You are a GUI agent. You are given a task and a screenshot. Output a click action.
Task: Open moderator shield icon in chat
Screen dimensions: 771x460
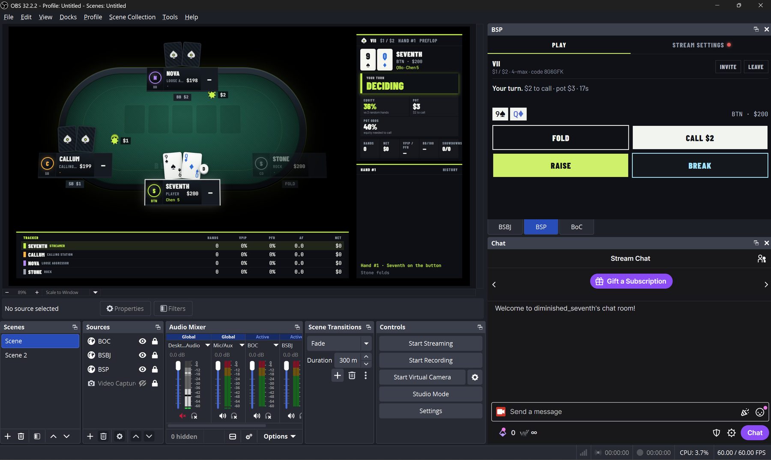tap(716, 433)
